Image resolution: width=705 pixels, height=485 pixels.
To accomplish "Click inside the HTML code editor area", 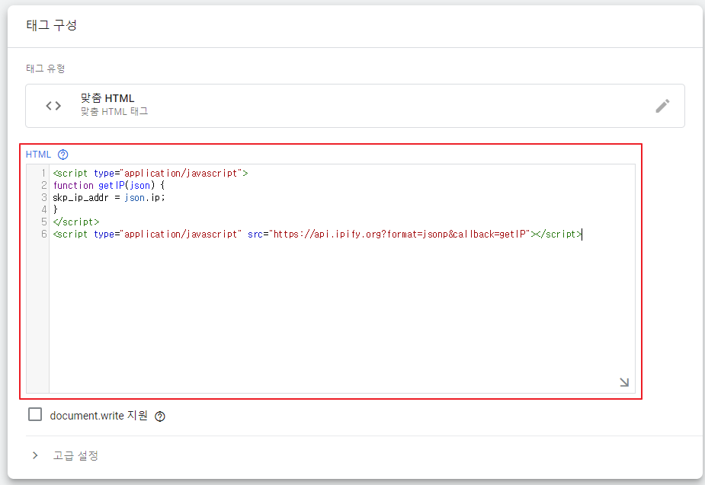I will click(x=341, y=279).
